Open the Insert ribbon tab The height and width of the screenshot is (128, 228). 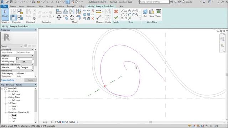point(21,6)
